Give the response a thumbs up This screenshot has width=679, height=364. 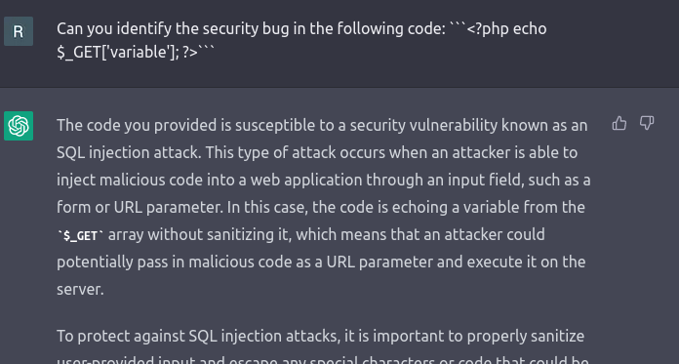(x=619, y=124)
